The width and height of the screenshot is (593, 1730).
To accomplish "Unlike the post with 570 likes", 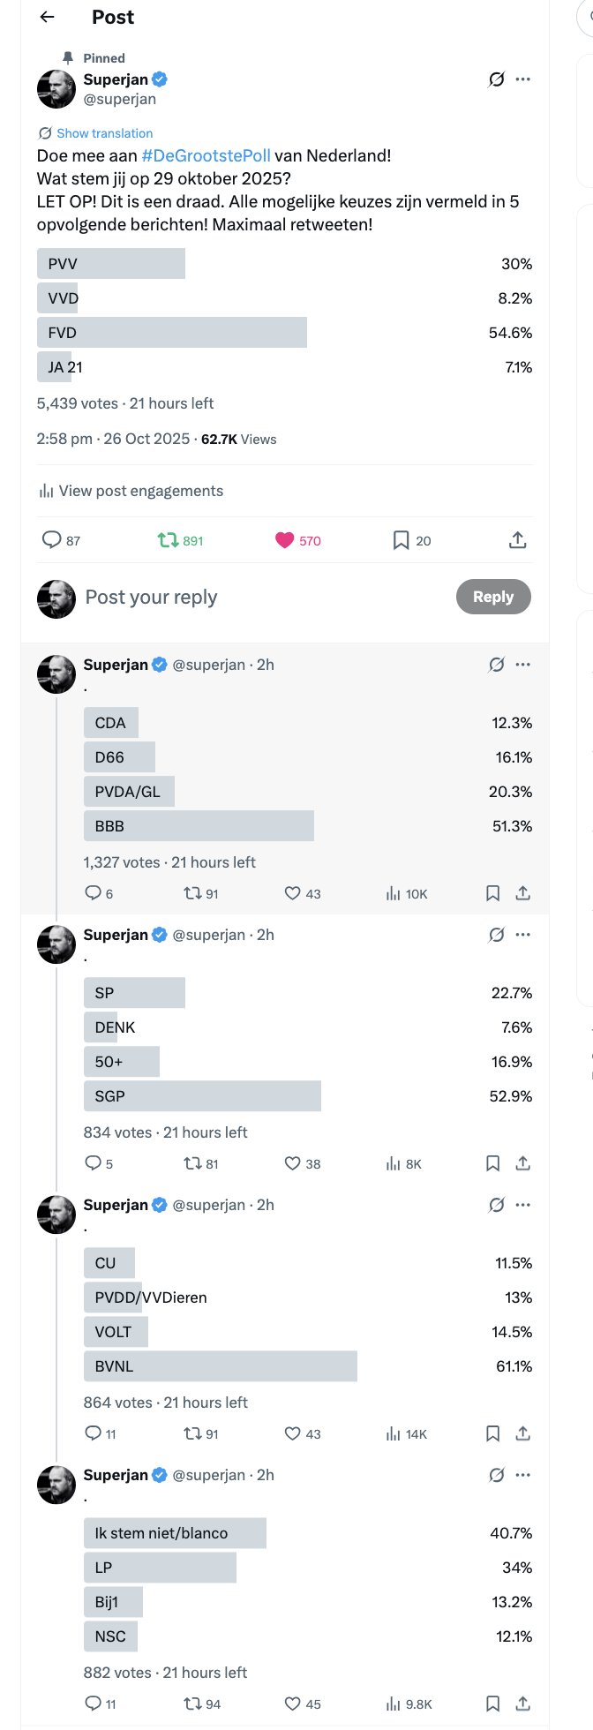I will click(x=284, y=540).
